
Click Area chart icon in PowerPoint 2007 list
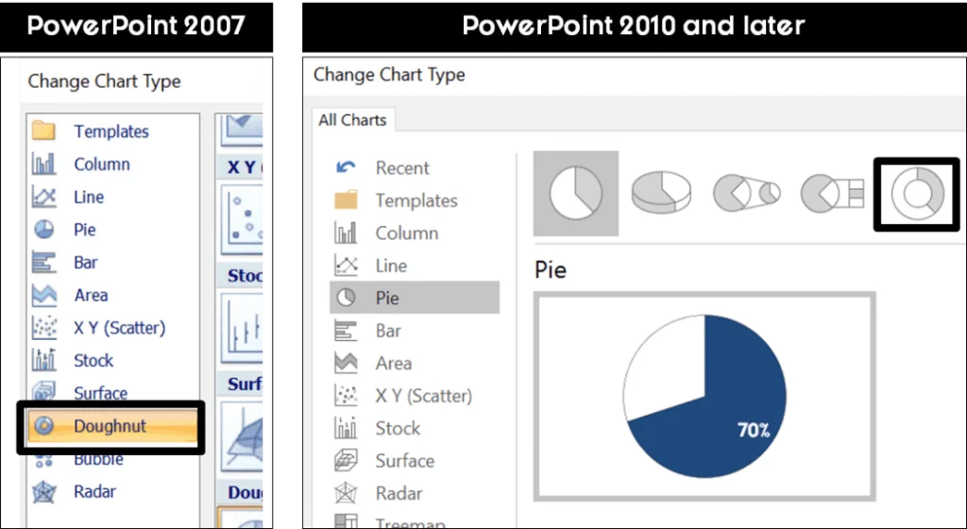tap(44, 295)
